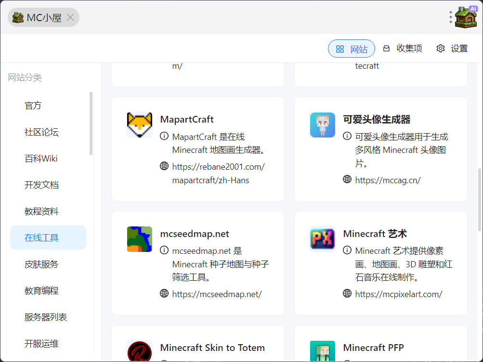Open the 收集项 tab
The height and width of the screenshot is (362, 483).
(403, 49)
